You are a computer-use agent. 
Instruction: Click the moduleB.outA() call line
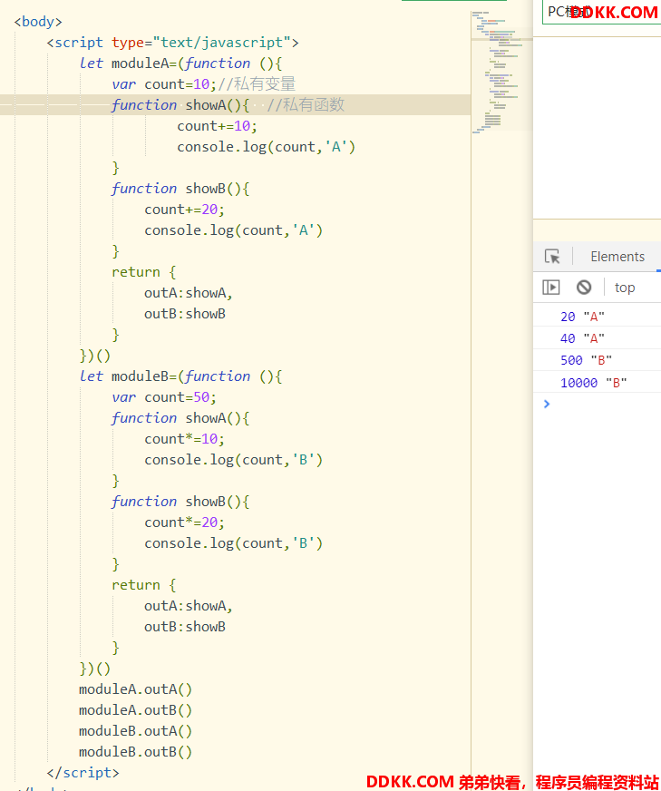pyautogui.click(x=136, y=731)
